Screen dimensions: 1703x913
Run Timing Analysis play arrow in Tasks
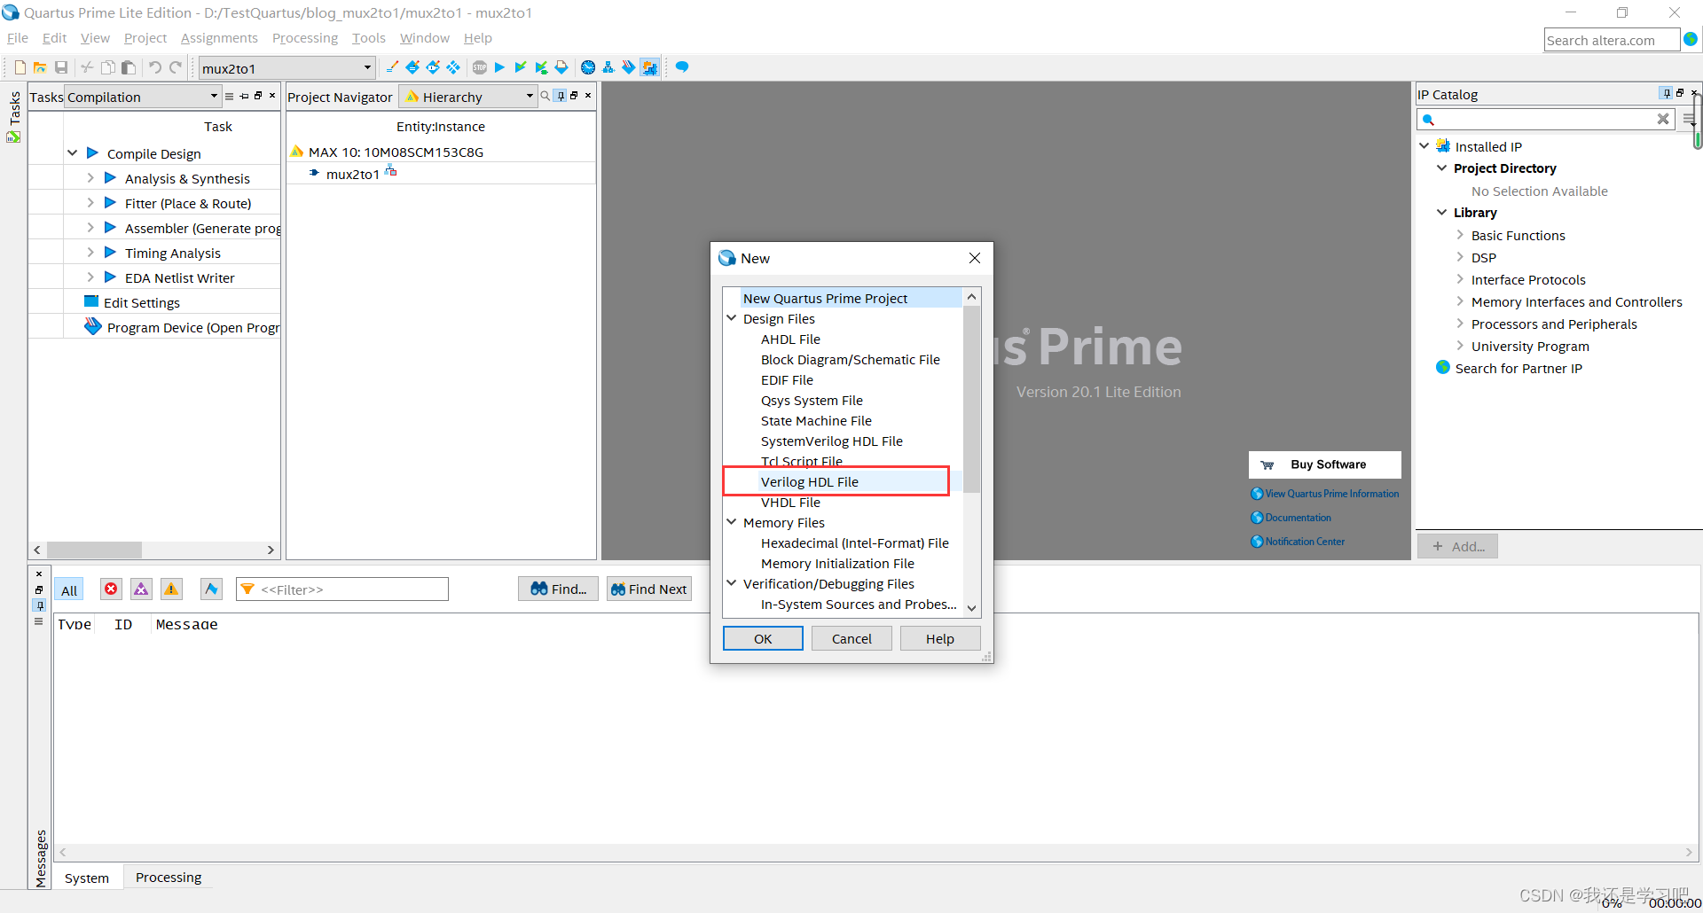click(110, 253)
